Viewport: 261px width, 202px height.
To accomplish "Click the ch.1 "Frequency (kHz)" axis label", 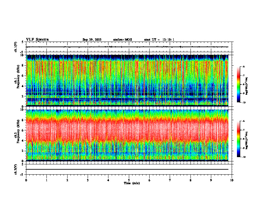I will 18,76.
